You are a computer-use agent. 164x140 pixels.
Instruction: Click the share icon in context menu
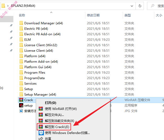41,138
